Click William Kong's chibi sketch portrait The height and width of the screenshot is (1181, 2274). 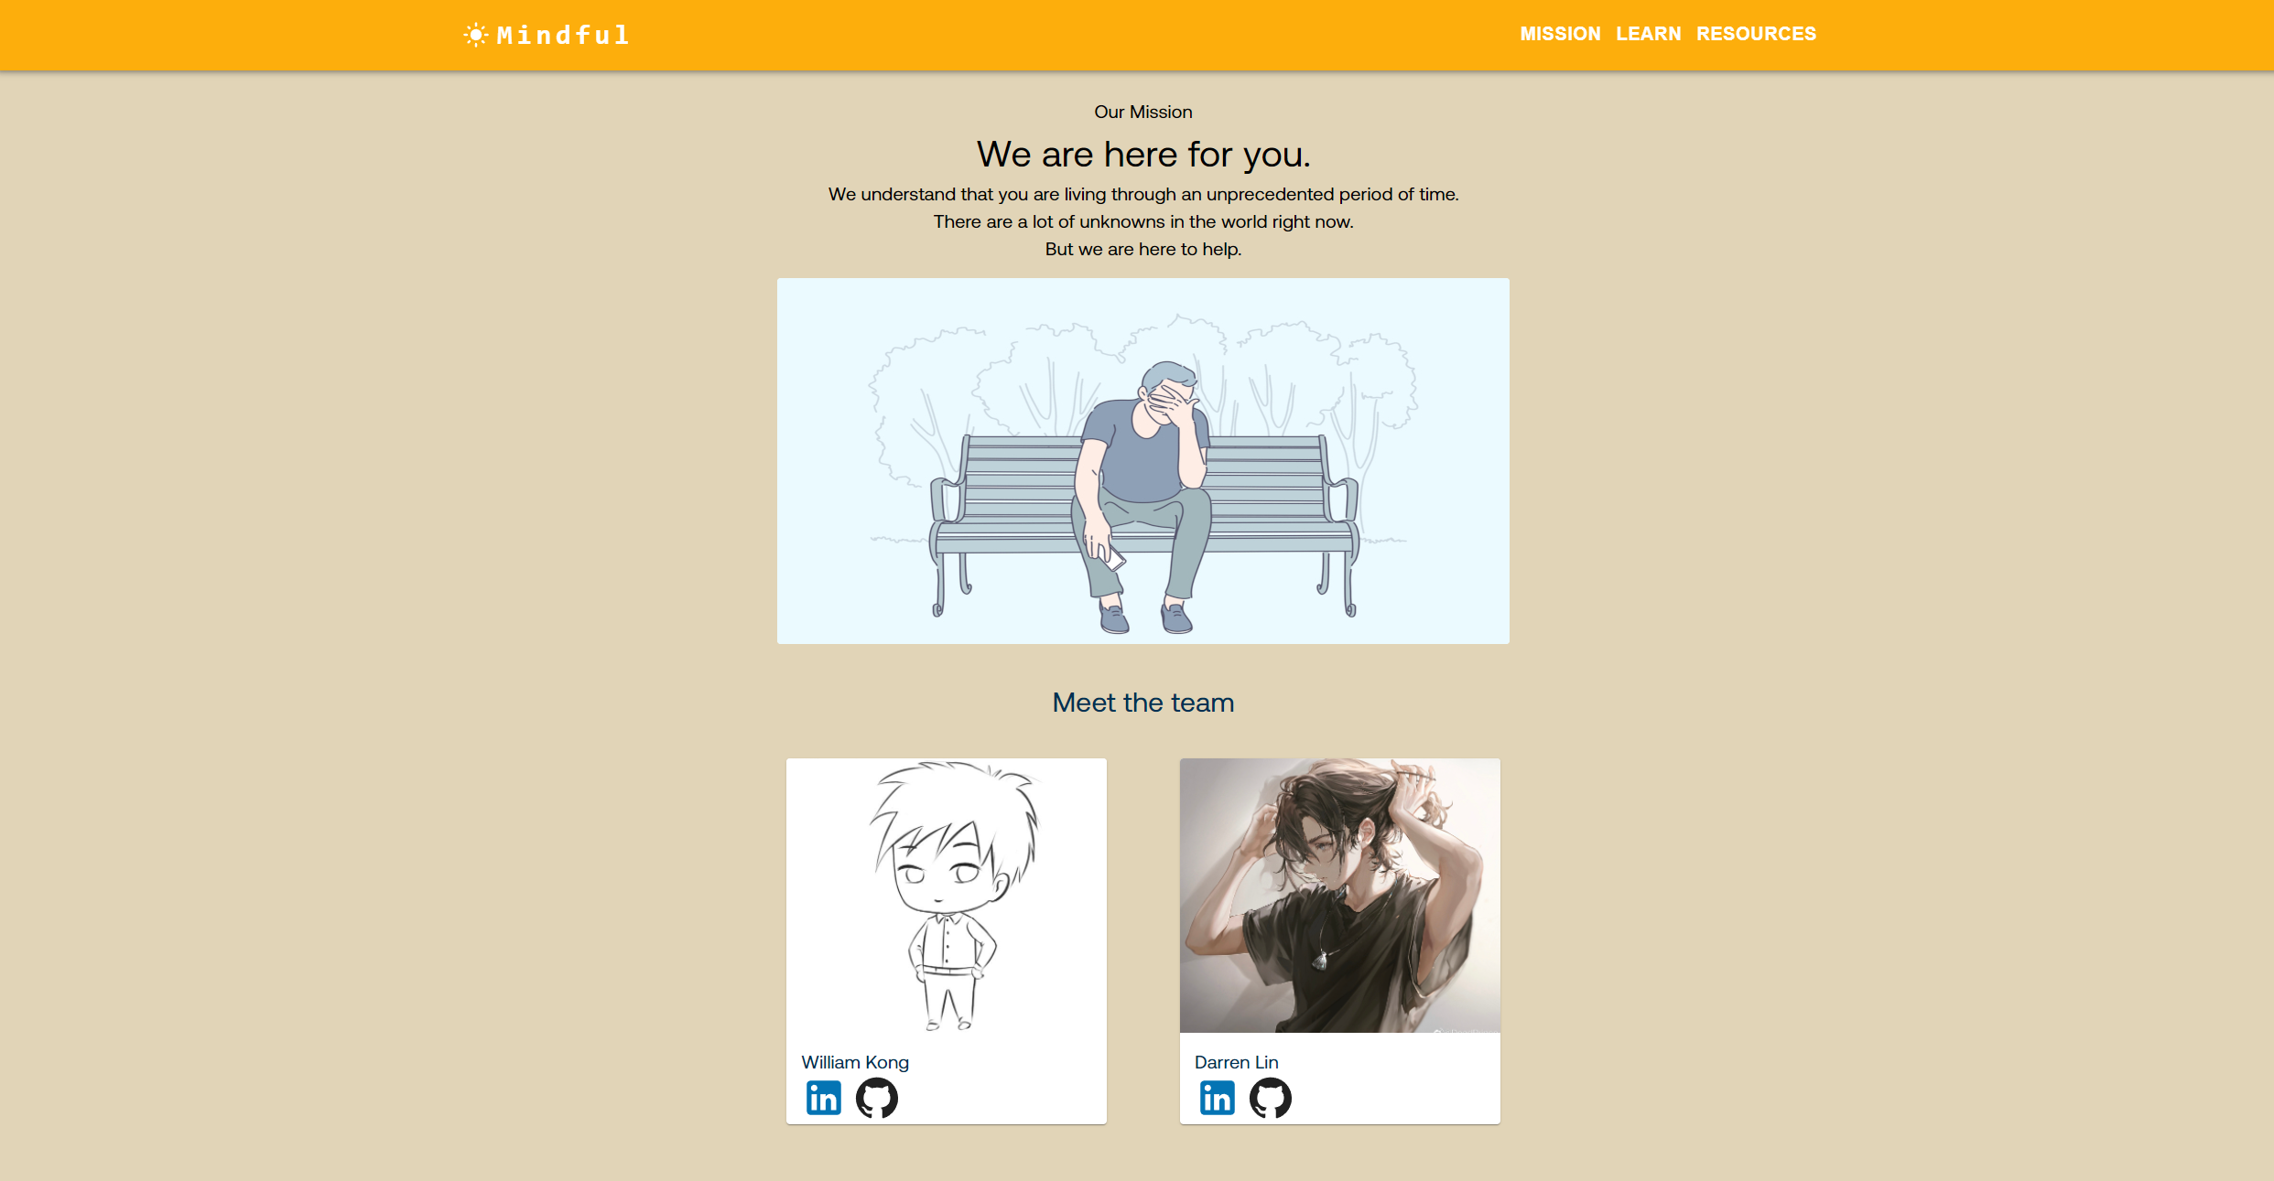tap(947, 896)
